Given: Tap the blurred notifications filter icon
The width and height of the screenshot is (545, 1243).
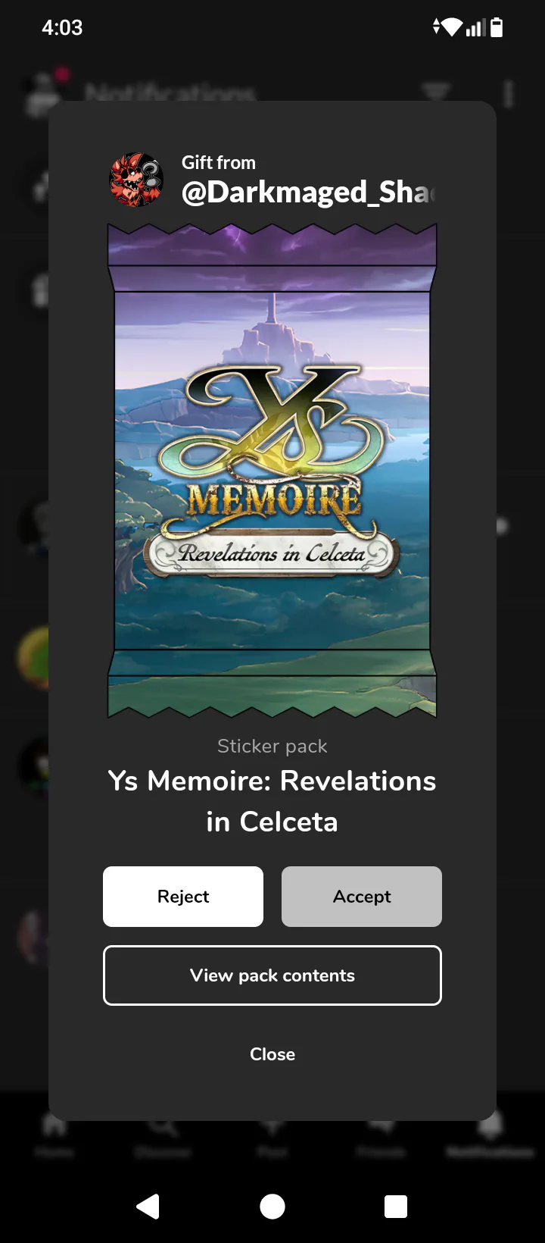Looking at the screenshot, I should click(x=436, y=92).
